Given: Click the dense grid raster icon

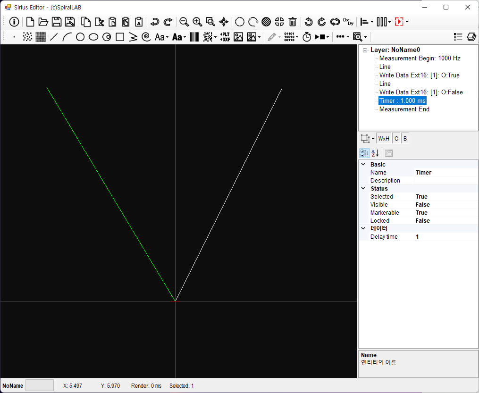Looking at the screenshot, I should (x=41, y=37).
